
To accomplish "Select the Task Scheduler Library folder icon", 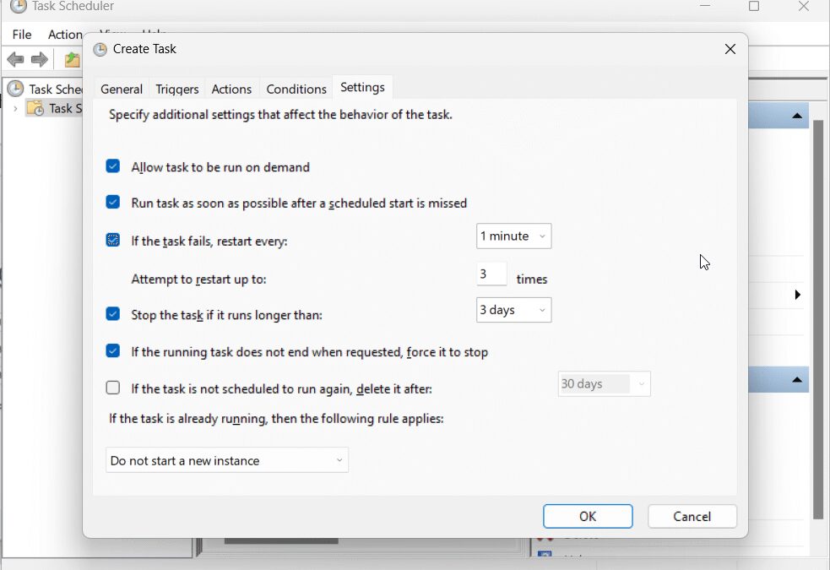I will pos(36,108).
